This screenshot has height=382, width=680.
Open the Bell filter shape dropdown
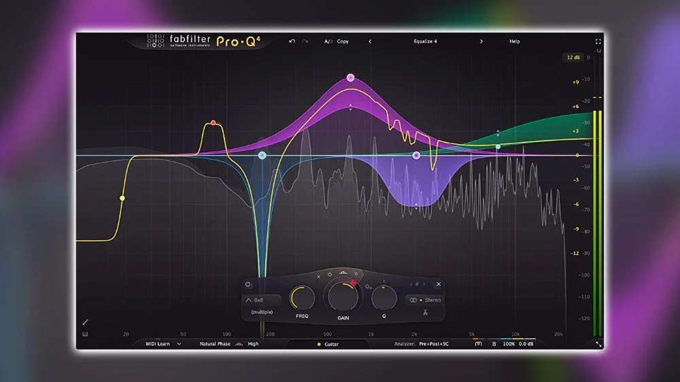point(262,300)
